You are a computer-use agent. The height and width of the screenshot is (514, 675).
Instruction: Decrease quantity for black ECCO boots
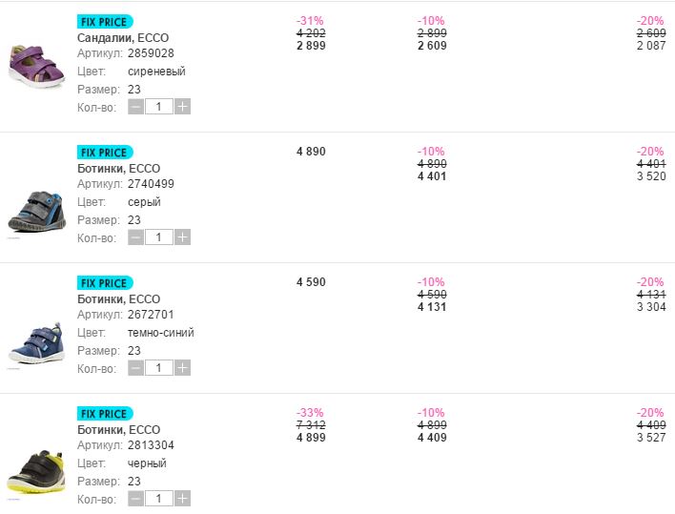click(136, 499)
